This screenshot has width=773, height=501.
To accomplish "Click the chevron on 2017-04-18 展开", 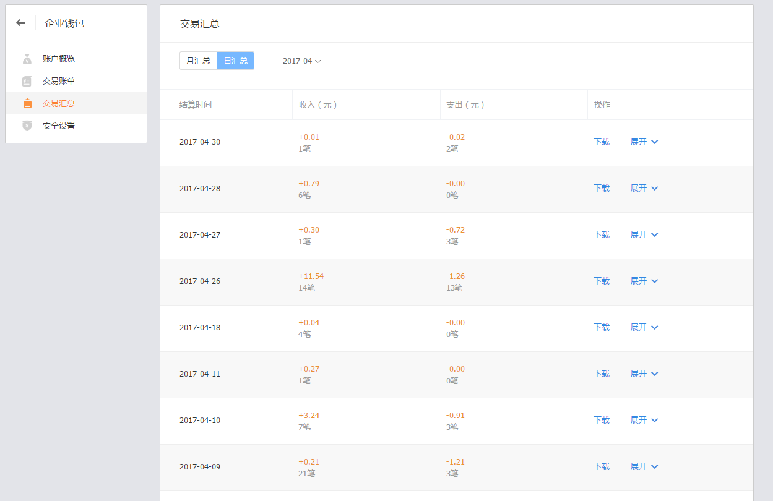I will click(655, 327).
